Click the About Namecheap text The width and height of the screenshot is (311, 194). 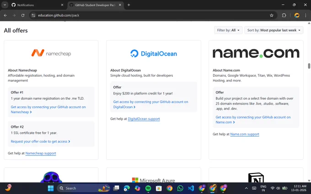pos(22,70)
